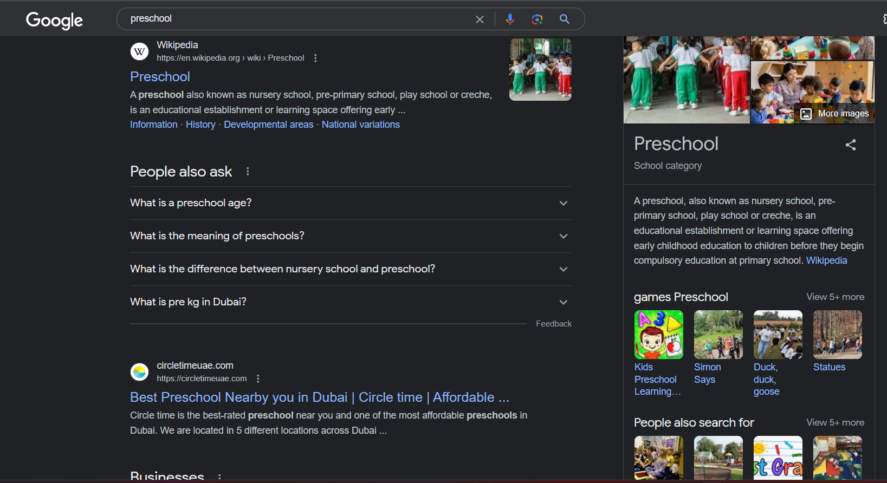Click the People also ask heading

(x=181, y=172)
